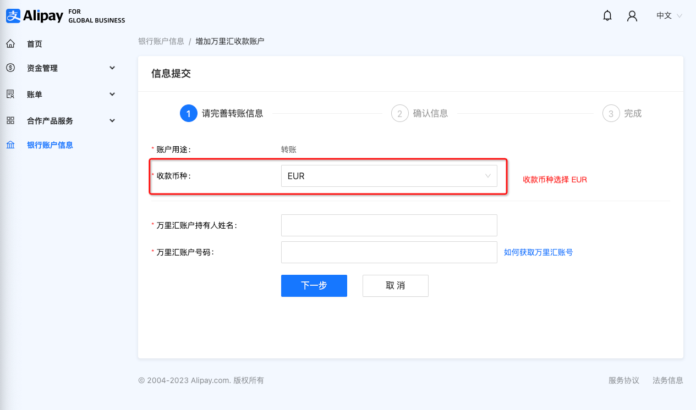The width and height of the screenshot is (696, 410).
Task: Expand the 账单 sidebar menu
Action: point(112,94)
